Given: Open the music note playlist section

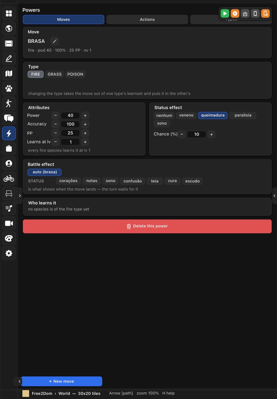Looking at the screenshot, I should pos(9,208).
